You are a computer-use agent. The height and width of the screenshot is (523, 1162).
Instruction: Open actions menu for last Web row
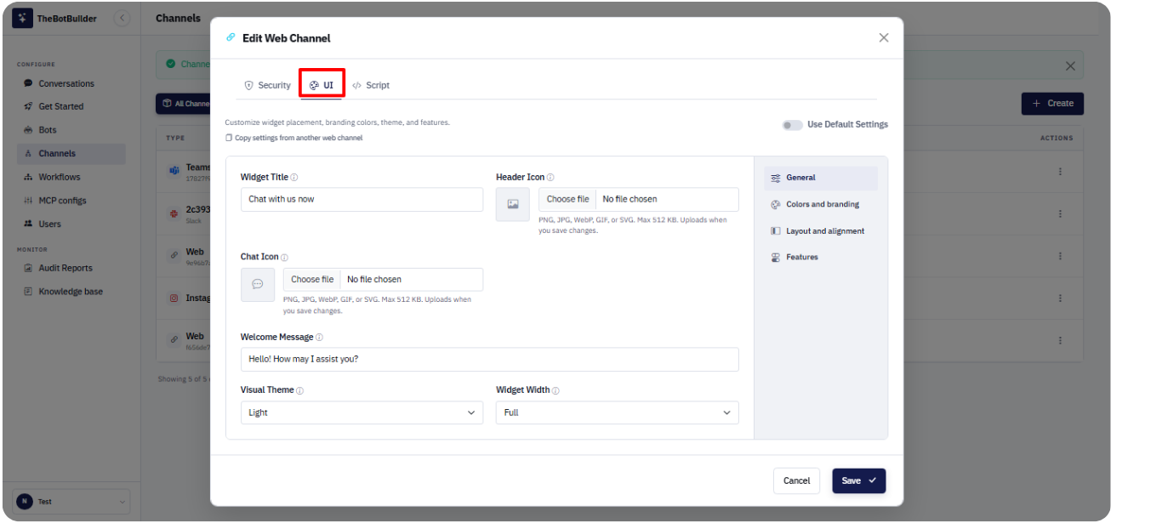pyautogui.click(x=1060, y=340)
